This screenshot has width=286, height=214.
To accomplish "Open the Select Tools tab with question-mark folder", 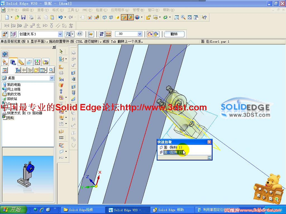I will click(x=46, y=62).
